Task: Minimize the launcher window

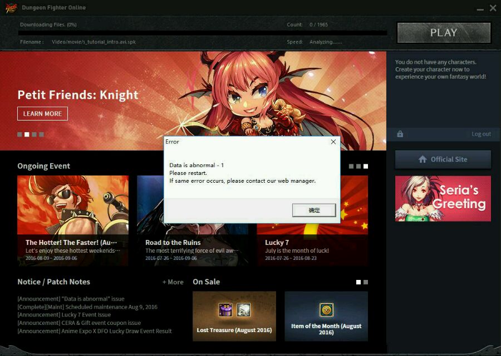Action: (x=480, y=9)
